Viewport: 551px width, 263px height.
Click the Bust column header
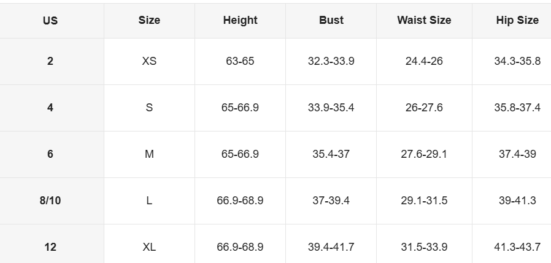click(331, 20)
